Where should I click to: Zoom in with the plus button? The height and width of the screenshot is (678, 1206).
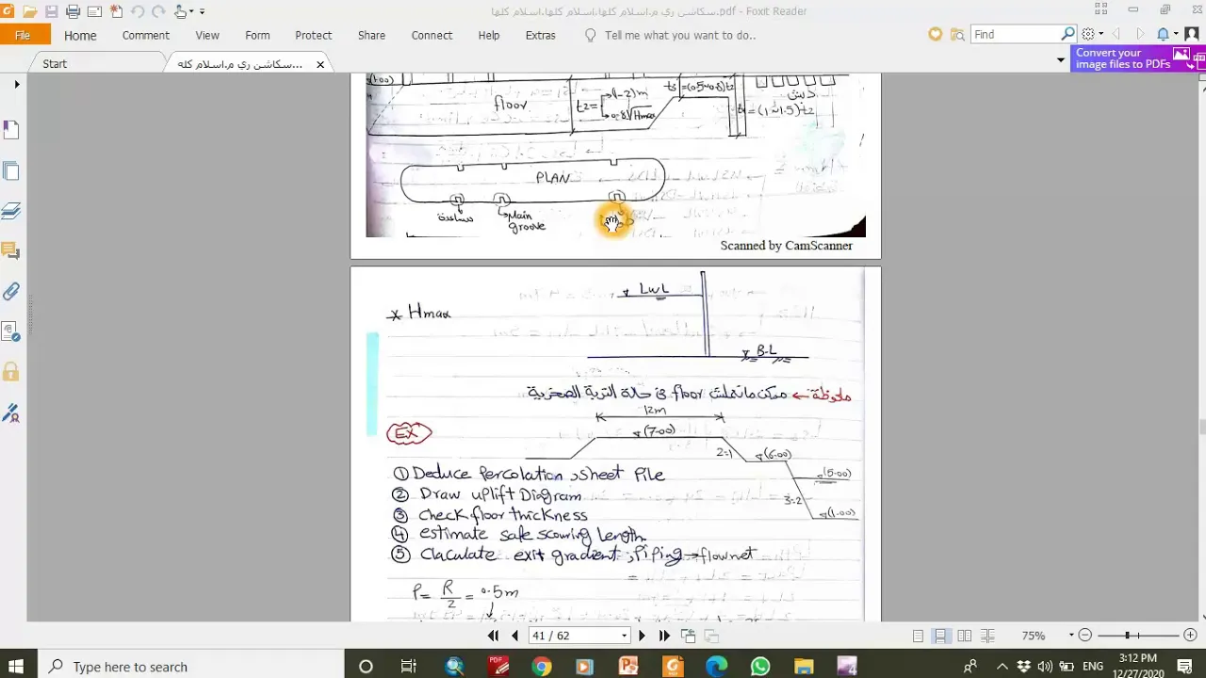[x=1190, y=636]
